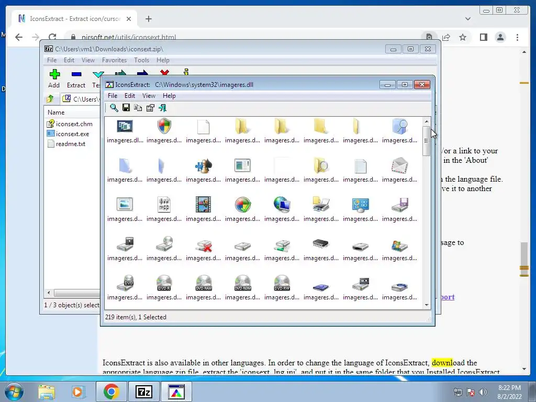Select the puzzle and chess piece icon
536x402 pixels.
click(203, 165)
